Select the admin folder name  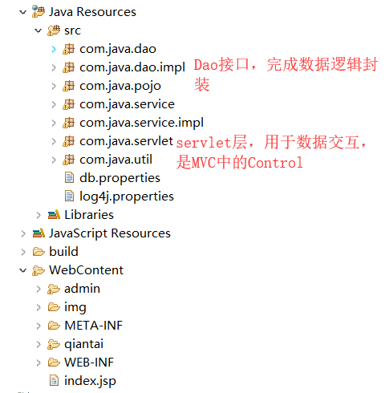83,289
